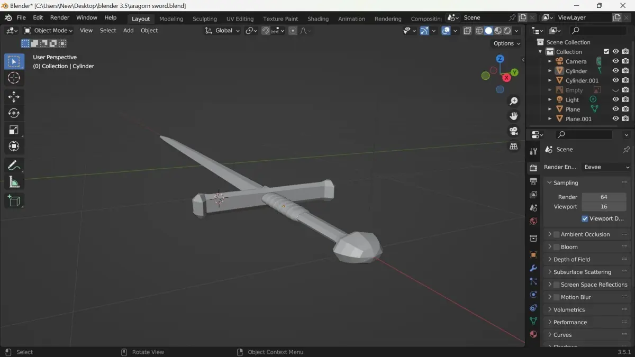Collapse the Collection in the outliner
Viewport: 635px width, 357px height.
540,52
